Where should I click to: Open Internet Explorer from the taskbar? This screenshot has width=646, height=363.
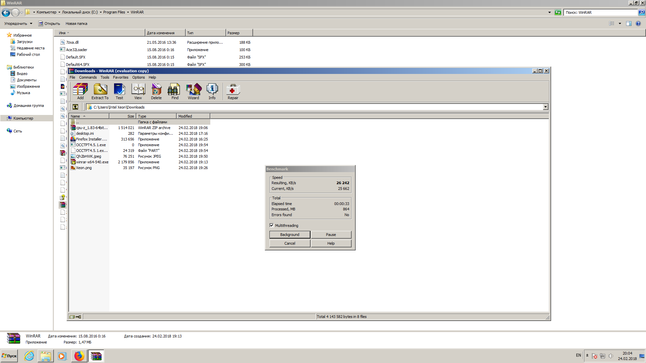click(x=29, y=356)
